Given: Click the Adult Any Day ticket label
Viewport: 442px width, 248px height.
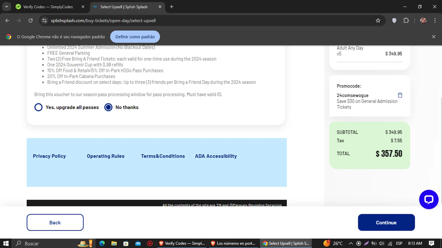Looking at the screenshot, I should coord(350,48).
